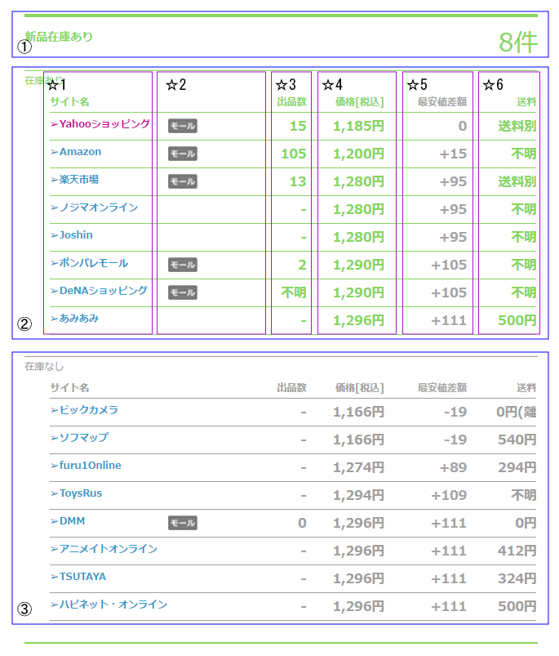The image size is (559, 656).
Task: Click あみあみ shipping fee 500円
Action: pyautogui.click(x=517, y=320)
